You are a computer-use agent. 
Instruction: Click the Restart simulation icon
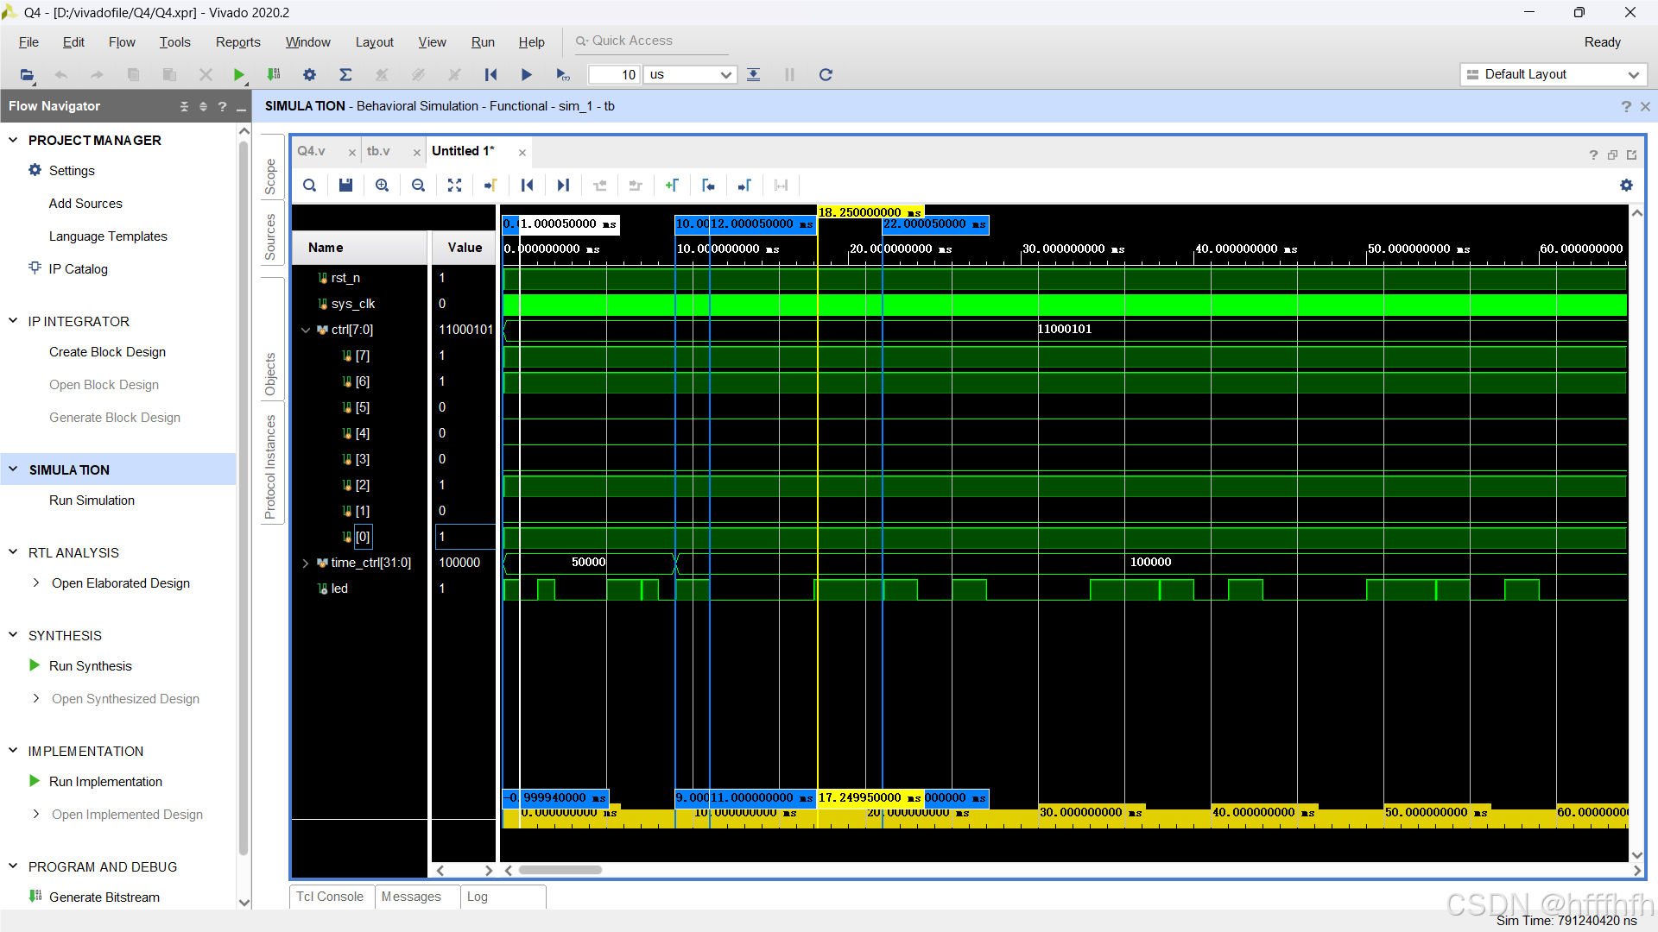pos(490,75)
